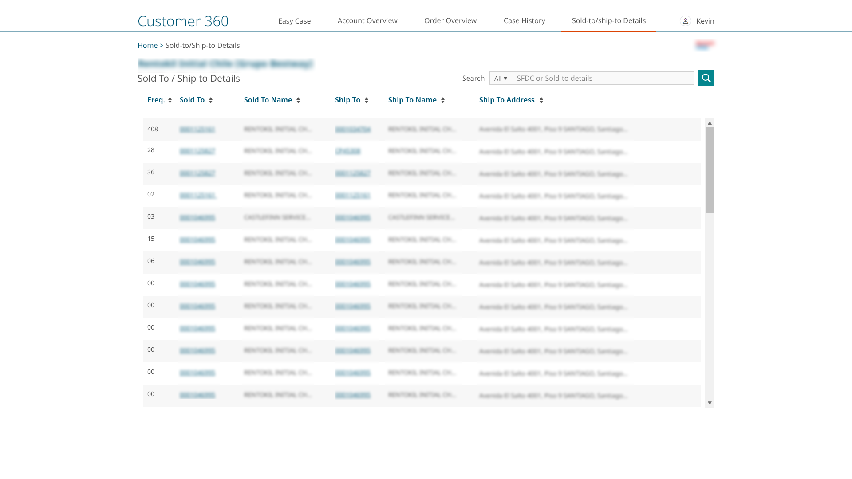
Task: Open Ship To link in row 15
Action: click(353, 240)
